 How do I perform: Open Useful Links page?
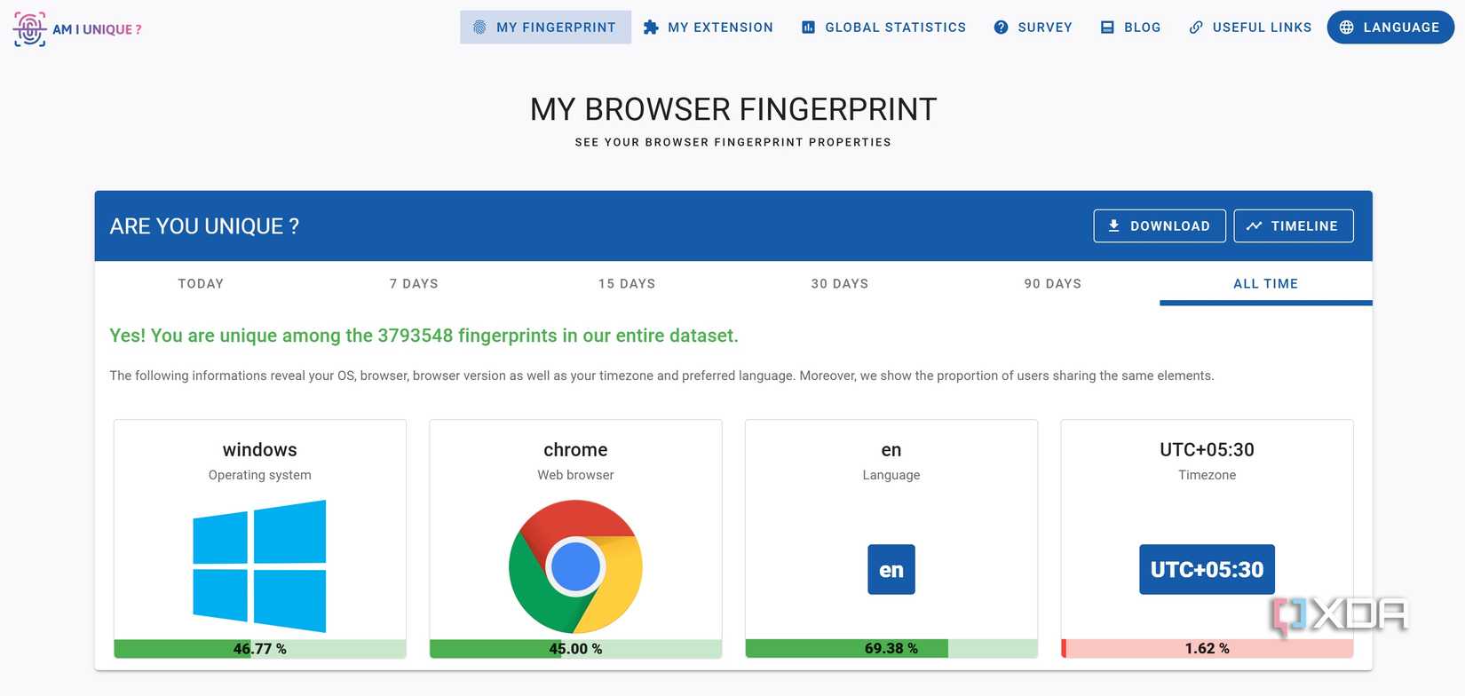coord(1250,28)
